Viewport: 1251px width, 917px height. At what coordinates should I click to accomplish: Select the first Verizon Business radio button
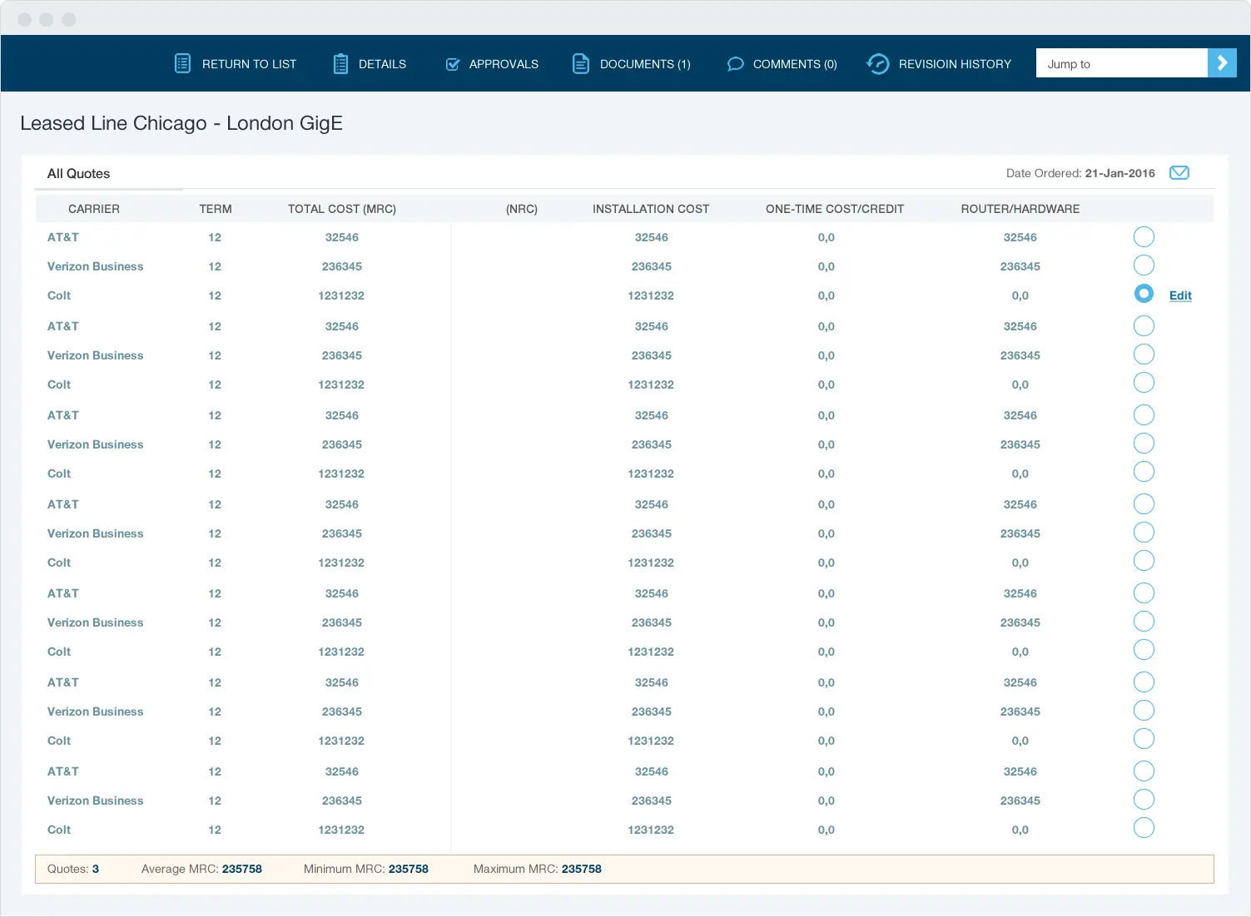point(1144,265)
